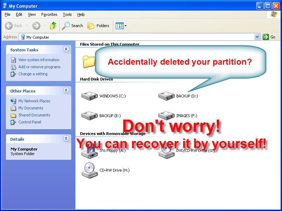Image resolution: width=282 pixels, height=211 pixels.
Task: Expand the Address bar dropdown
Action: point(257,37)
